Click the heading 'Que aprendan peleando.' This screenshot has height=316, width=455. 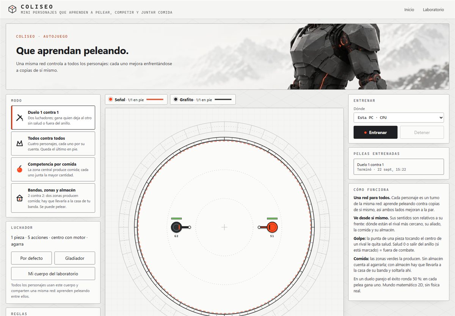tap(72, 51)
